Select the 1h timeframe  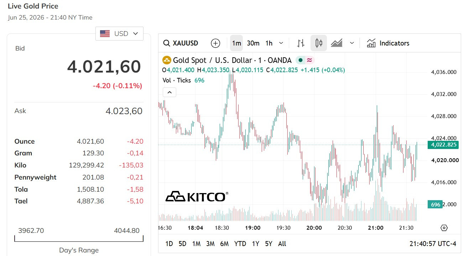(269, 43)
